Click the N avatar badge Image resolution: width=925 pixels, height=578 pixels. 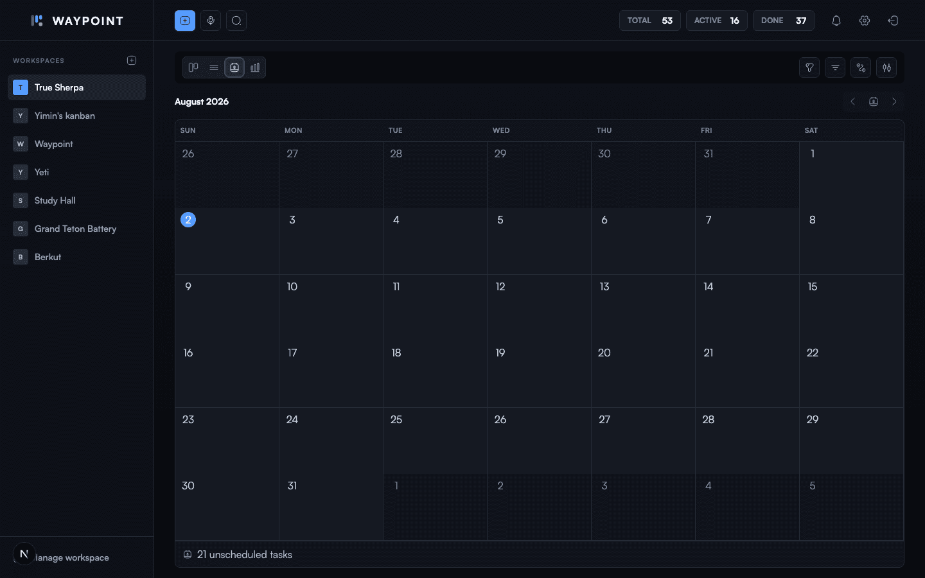[x=24, y=554]
